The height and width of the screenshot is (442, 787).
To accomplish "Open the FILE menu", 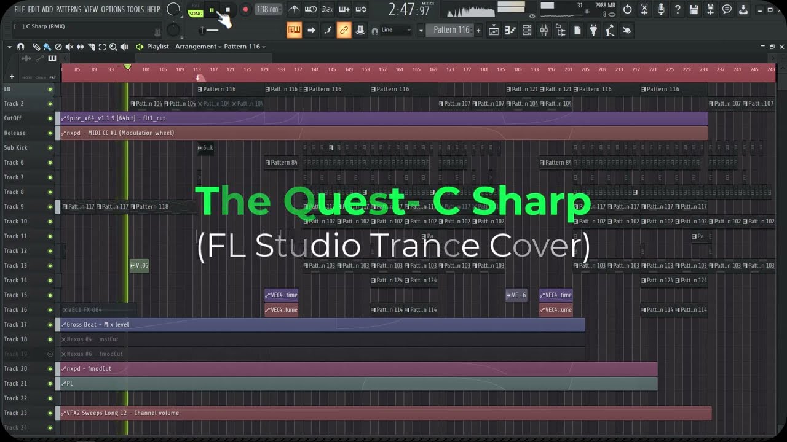I will [x=20, y=9].
